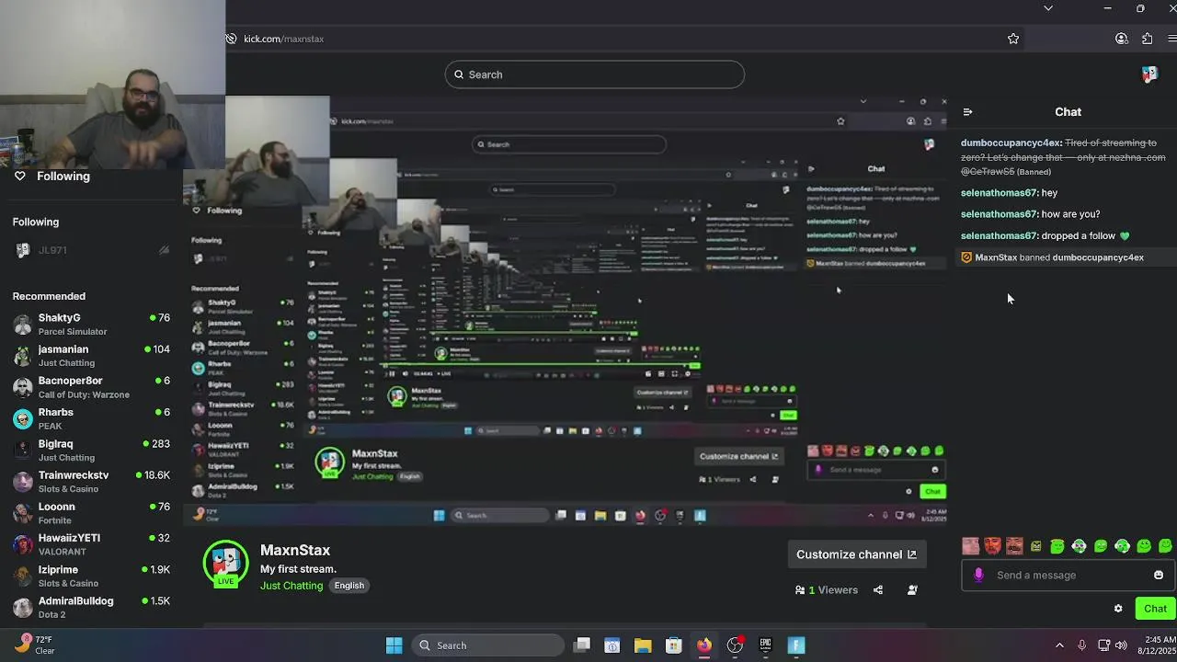Screen dimensions: 1177x662
Task: Send the message with the green Chat button
Action: 1155,609
